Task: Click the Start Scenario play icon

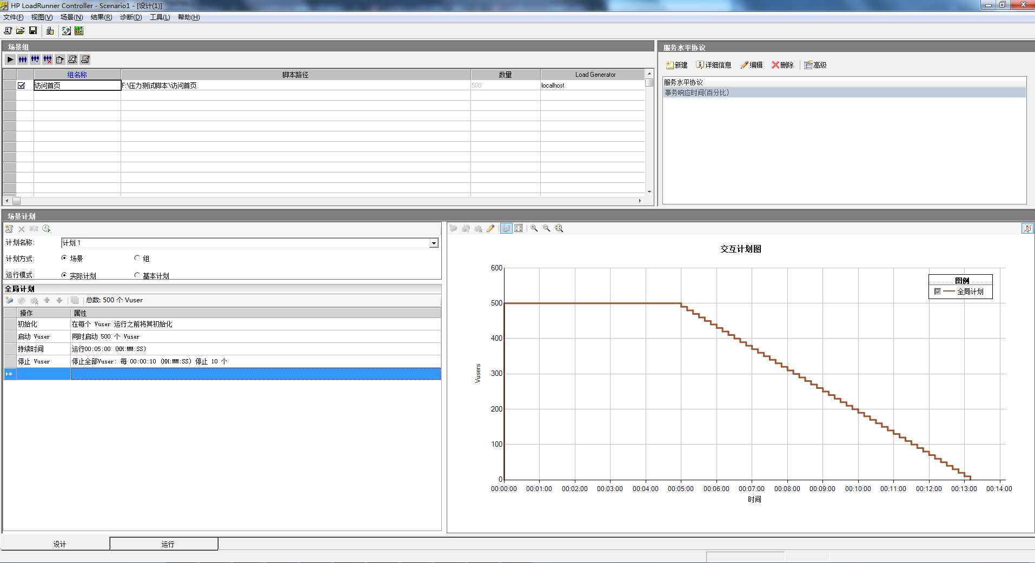Action: click(10, 59)
